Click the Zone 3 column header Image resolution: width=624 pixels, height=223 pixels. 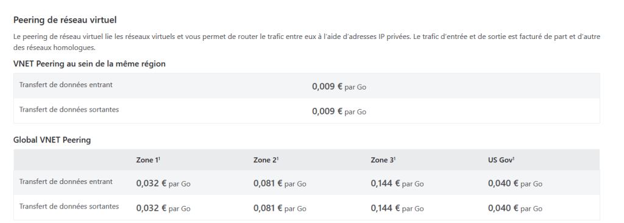[x=383, y=160]
